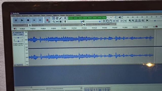
Task: Open the Транспорт menu
Action: pos(36,15)
